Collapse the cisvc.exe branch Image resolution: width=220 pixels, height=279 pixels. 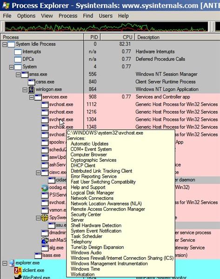pyautogui.click(x=38, y=173)
